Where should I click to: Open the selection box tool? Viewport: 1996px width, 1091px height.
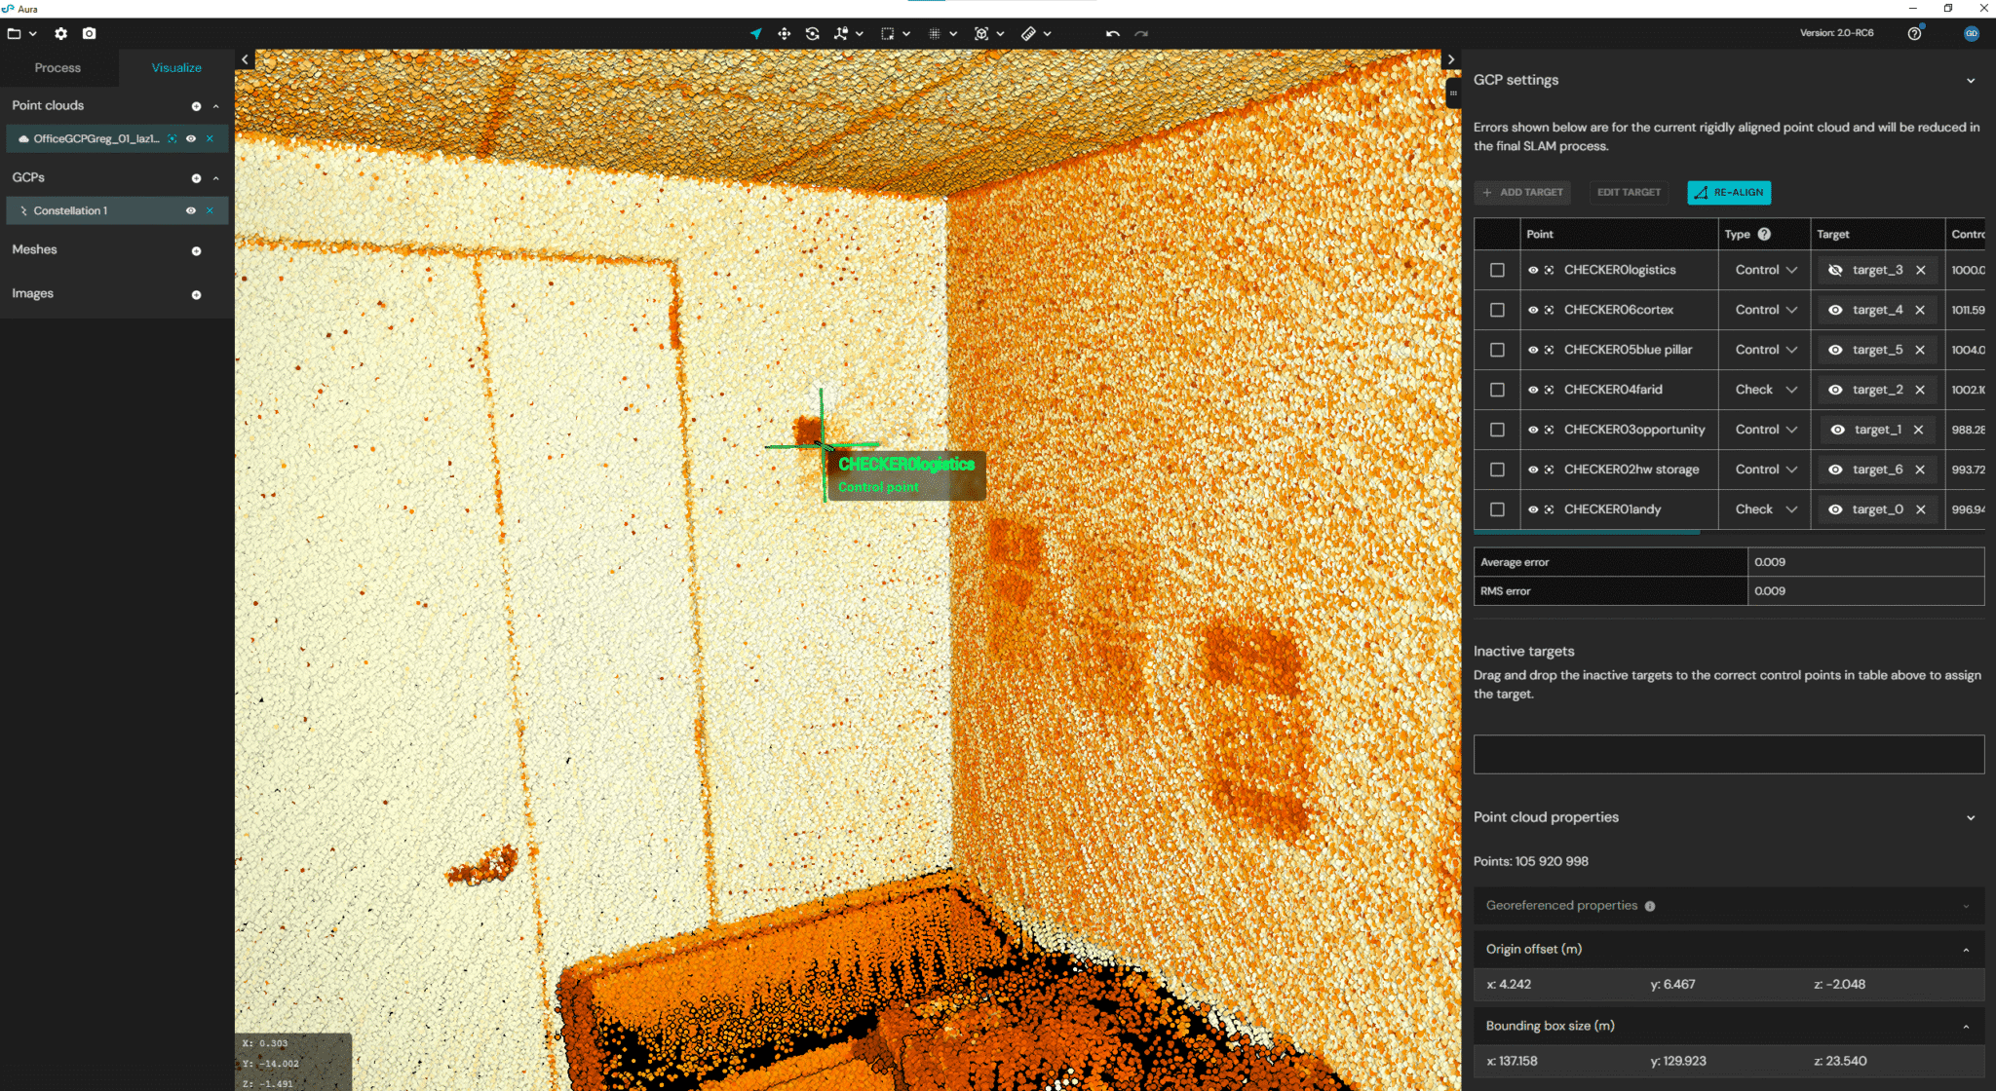click(888, 33)
